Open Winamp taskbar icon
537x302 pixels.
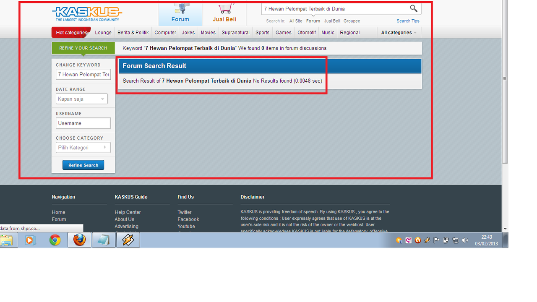128,240
